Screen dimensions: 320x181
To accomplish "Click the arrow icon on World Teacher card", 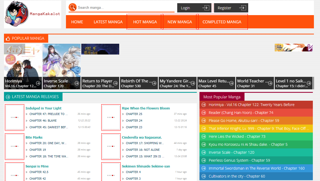I will (270, 83).
